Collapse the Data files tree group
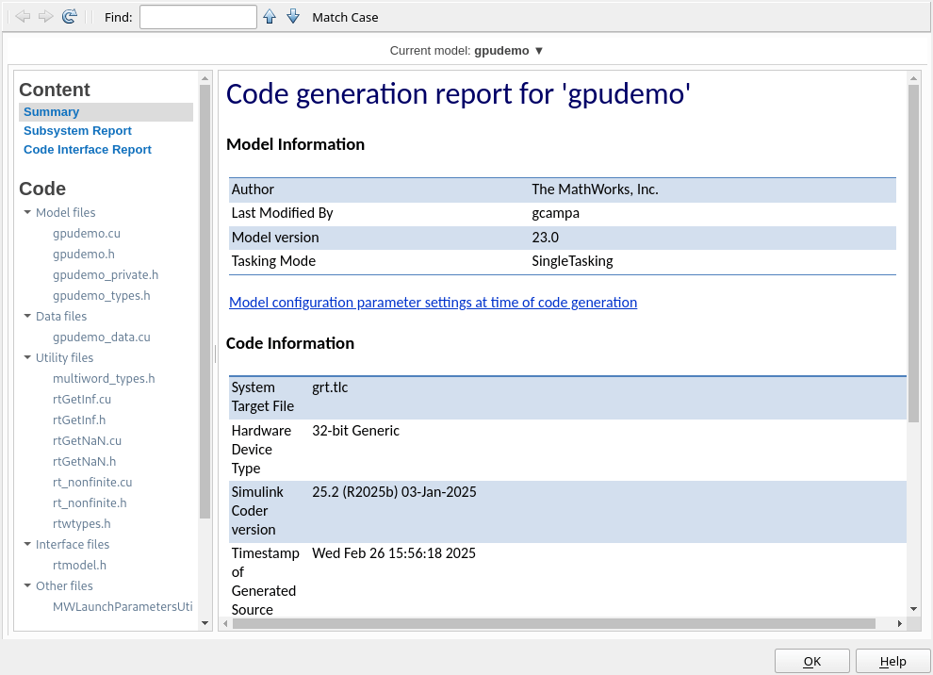Viewport: 933px width, 675px height. coord(28,317)
